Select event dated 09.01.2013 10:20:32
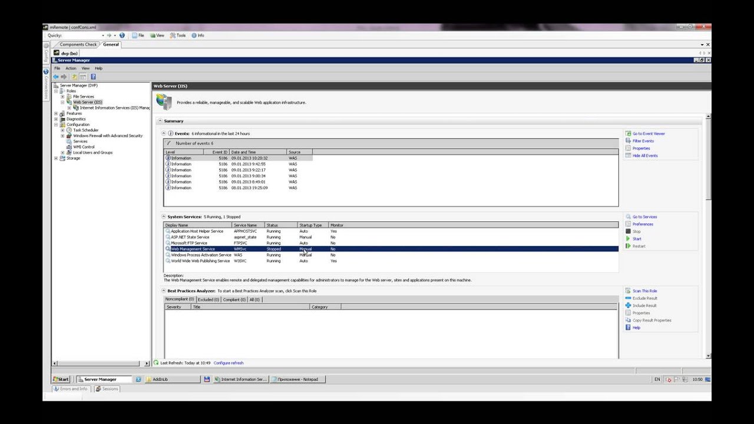754x424 pixels. [x=238, y=158]
